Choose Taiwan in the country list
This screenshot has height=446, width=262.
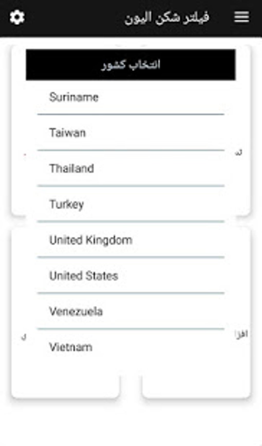pos(130,133)
